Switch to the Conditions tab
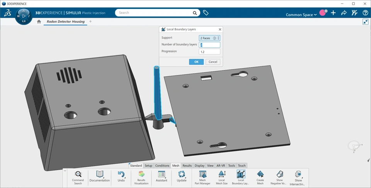The width and height of the screenshot is (371, 188). 162,166
